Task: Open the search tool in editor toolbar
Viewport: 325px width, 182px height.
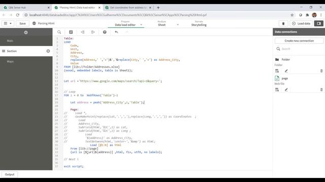Action: click(x=59, y=32)
